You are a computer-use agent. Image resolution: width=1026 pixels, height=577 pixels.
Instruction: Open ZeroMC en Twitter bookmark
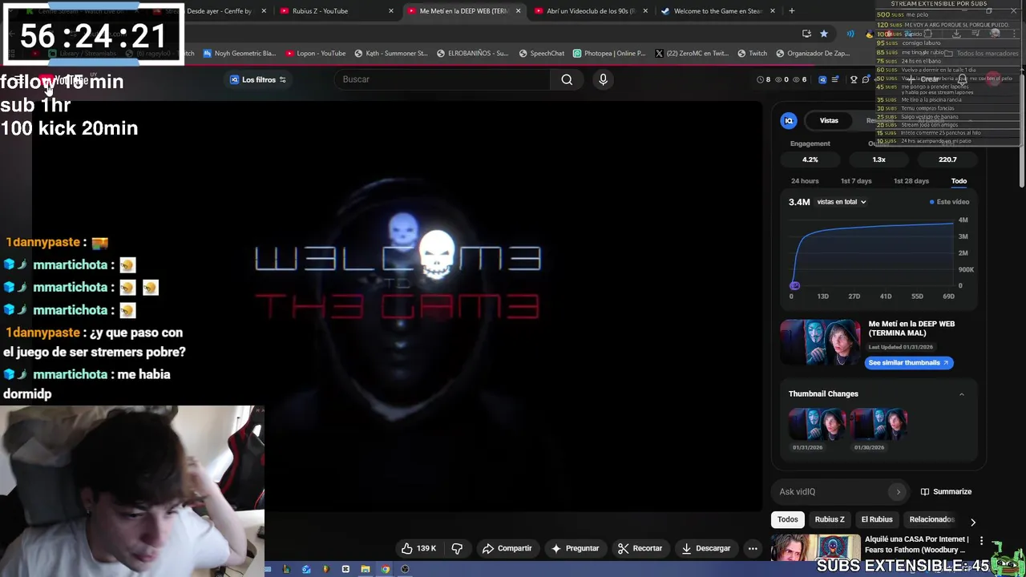692,54
